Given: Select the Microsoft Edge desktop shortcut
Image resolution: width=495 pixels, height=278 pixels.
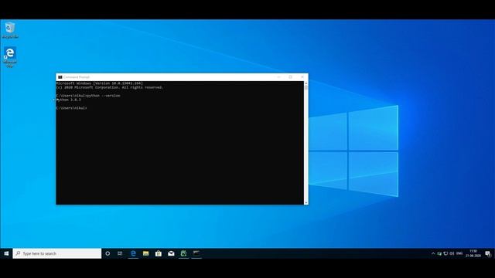Looking at the screenshot, I should coord(10,57).
